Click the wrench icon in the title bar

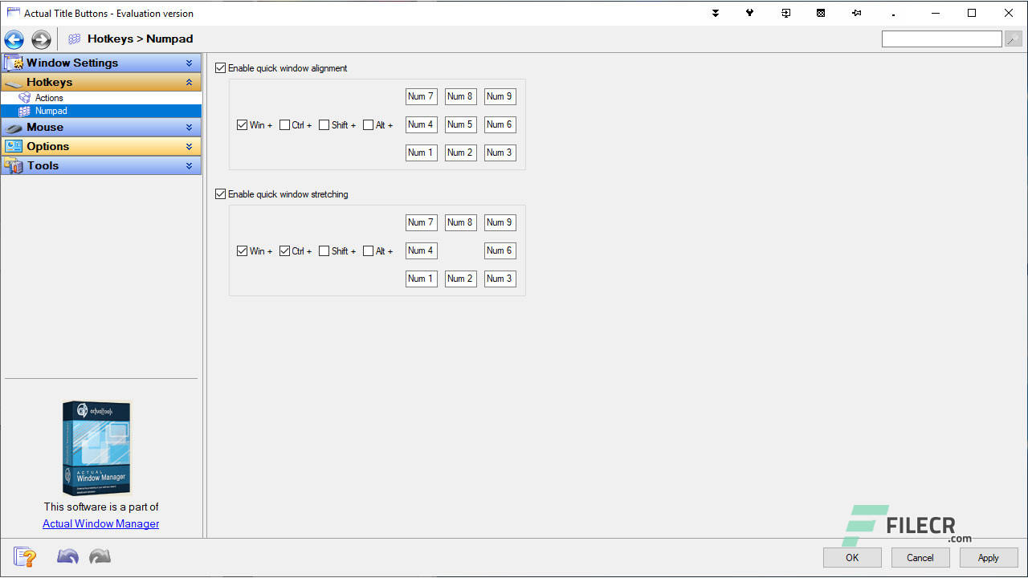coord(750,13)
